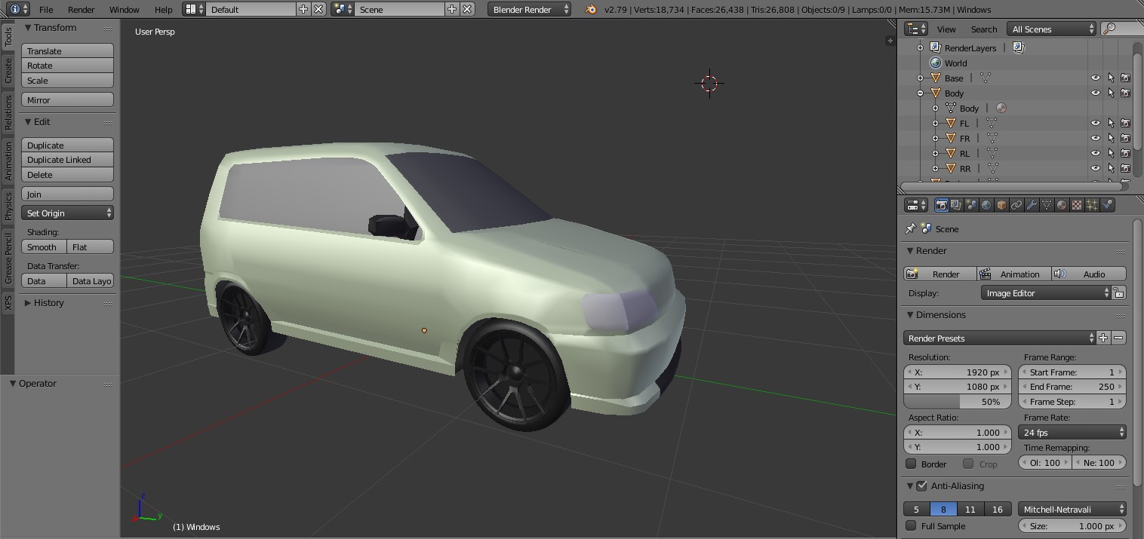Hide the Body object in the Outliner
This screenshot has height=539, width=1144.
coord(1096,93)
